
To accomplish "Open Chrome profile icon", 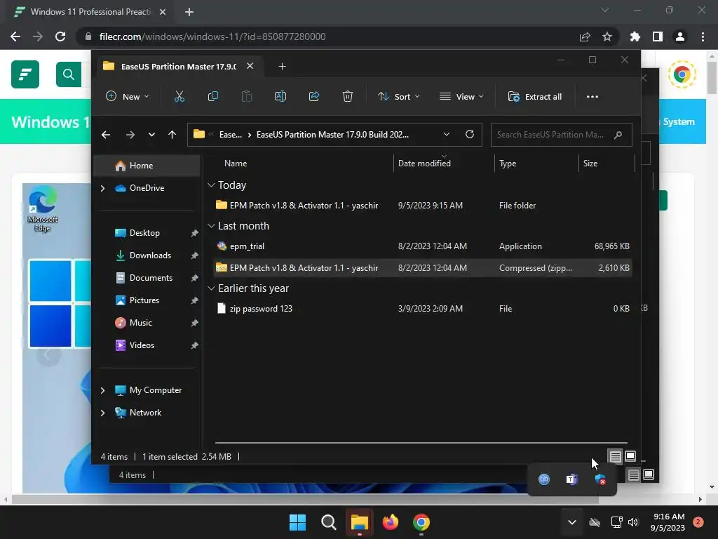I will (680, 36).
